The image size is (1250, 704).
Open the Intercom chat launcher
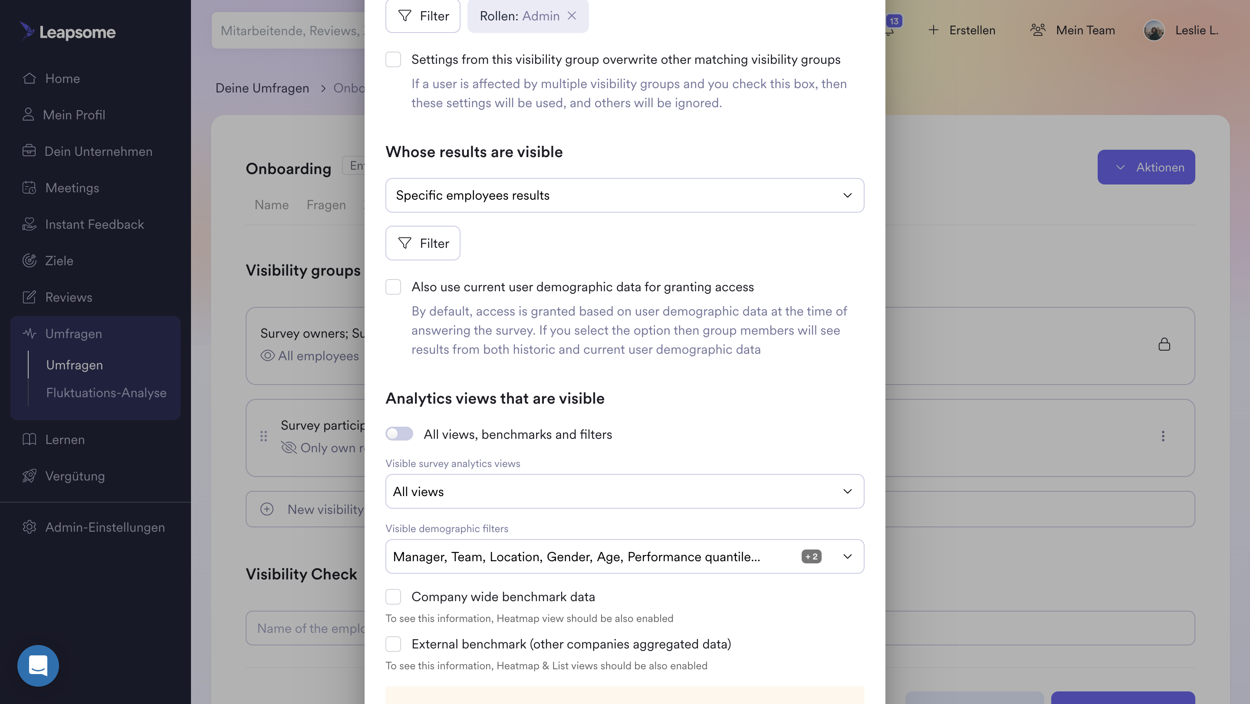coord(38,665)
